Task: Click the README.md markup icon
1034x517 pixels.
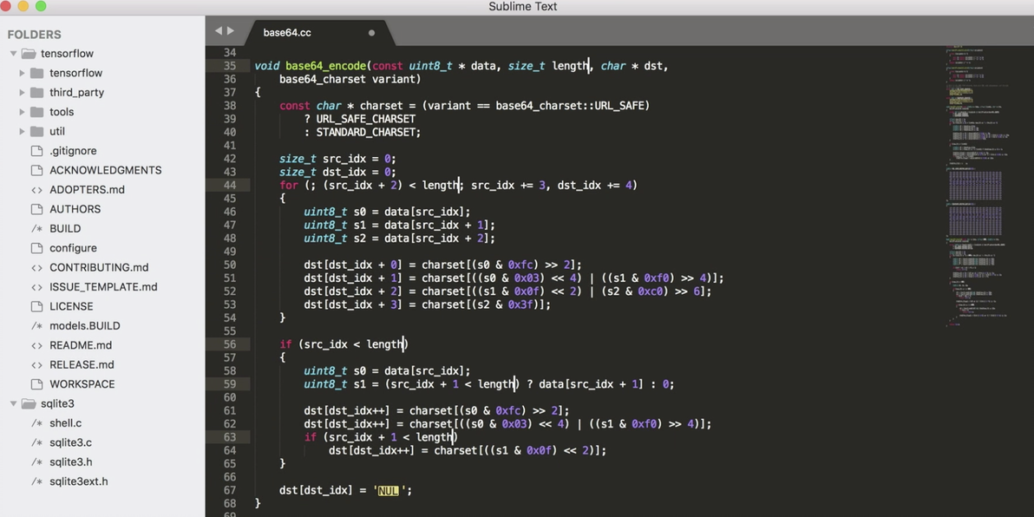Action: [x=37, y=345]
